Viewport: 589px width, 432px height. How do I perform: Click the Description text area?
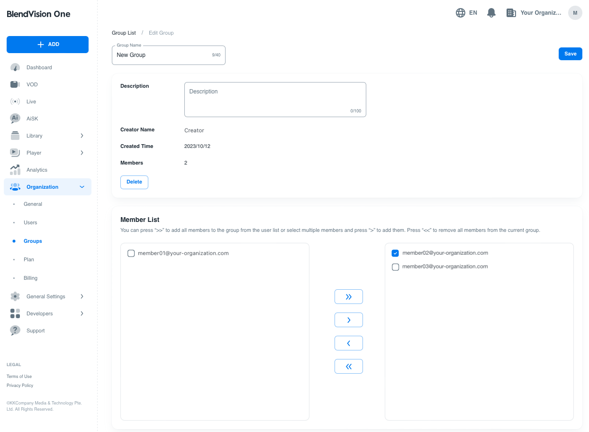click(x=275, y=99)
